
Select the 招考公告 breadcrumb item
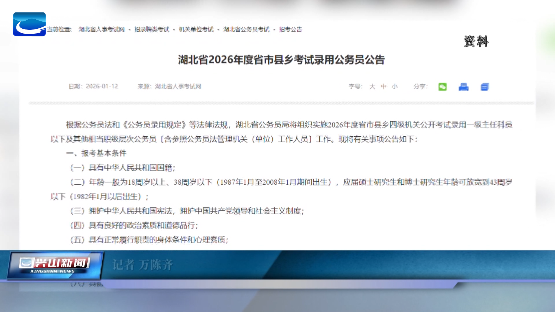pyautogui.click(x=291, y=29)
